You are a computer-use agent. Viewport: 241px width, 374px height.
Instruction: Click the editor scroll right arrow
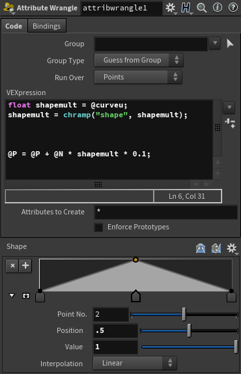(x=207, y=184)
